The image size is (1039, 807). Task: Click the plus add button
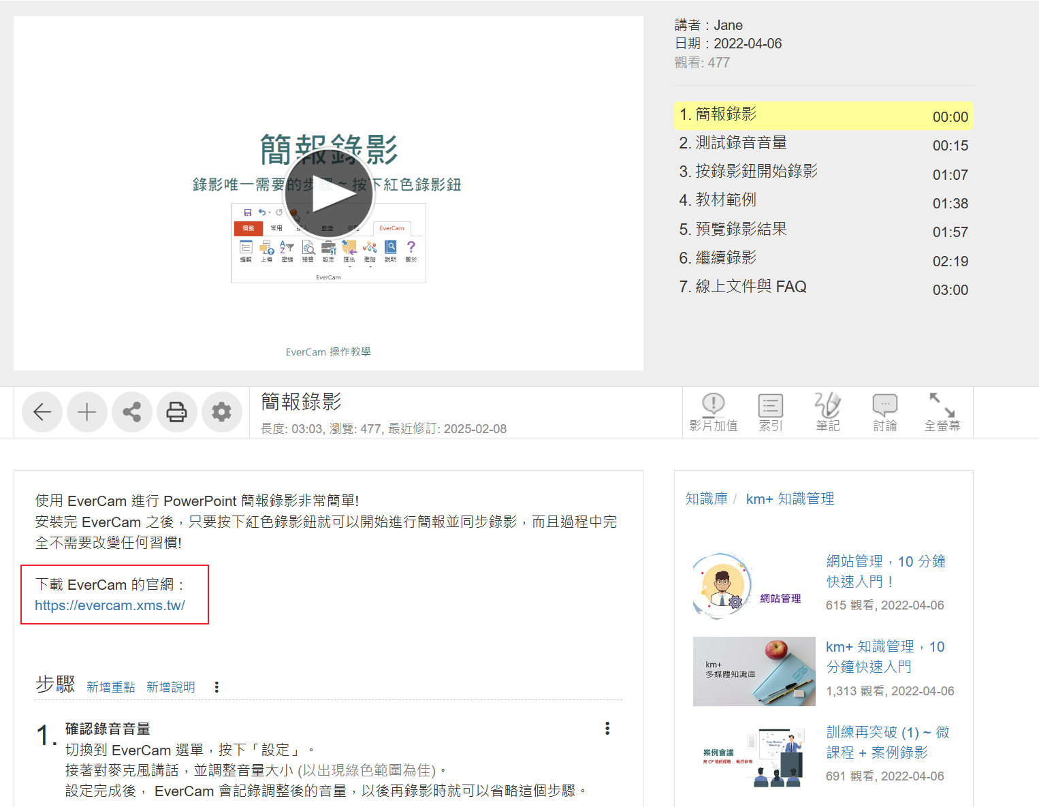(x=87, y=412)
